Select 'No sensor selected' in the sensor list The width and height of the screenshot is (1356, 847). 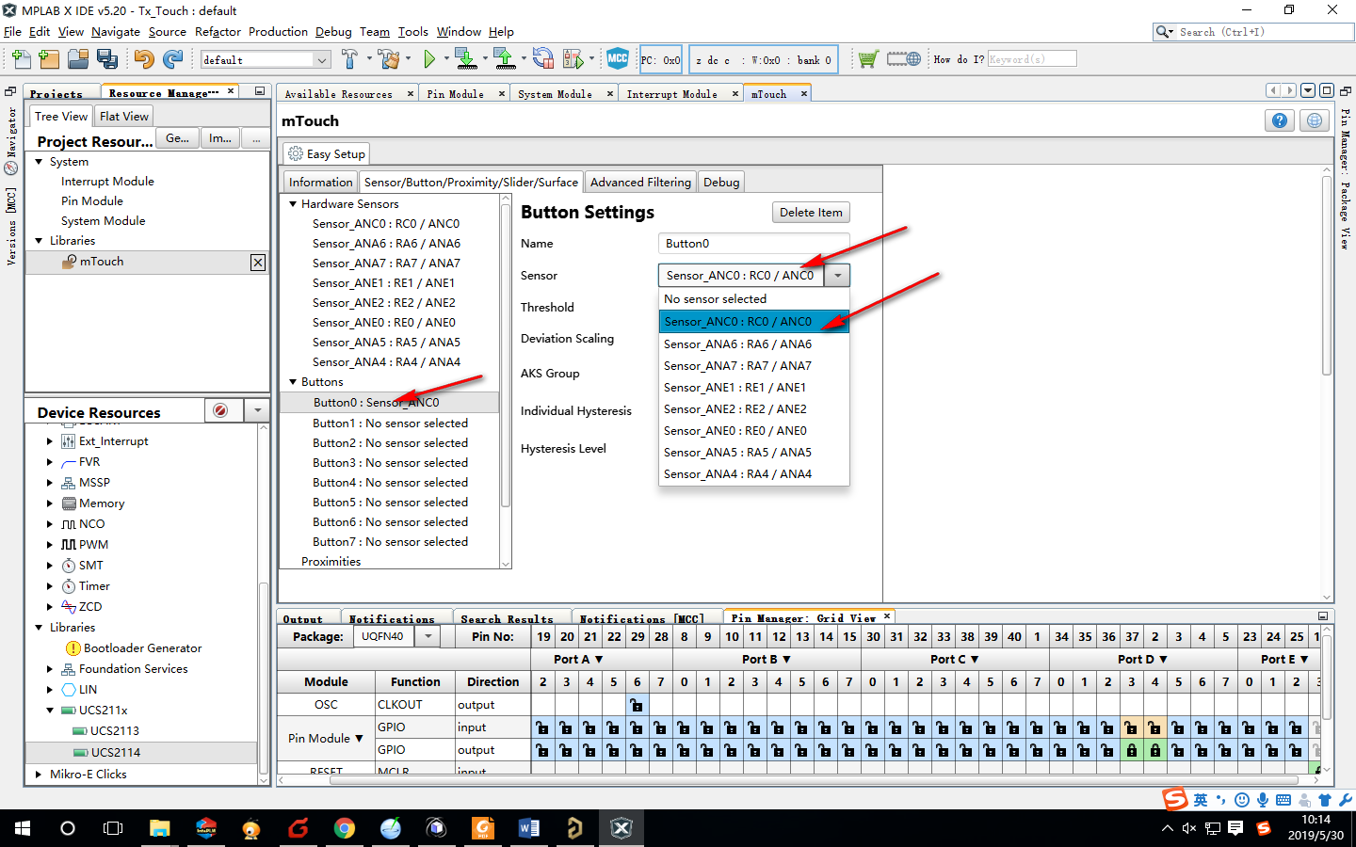(753, 299)
